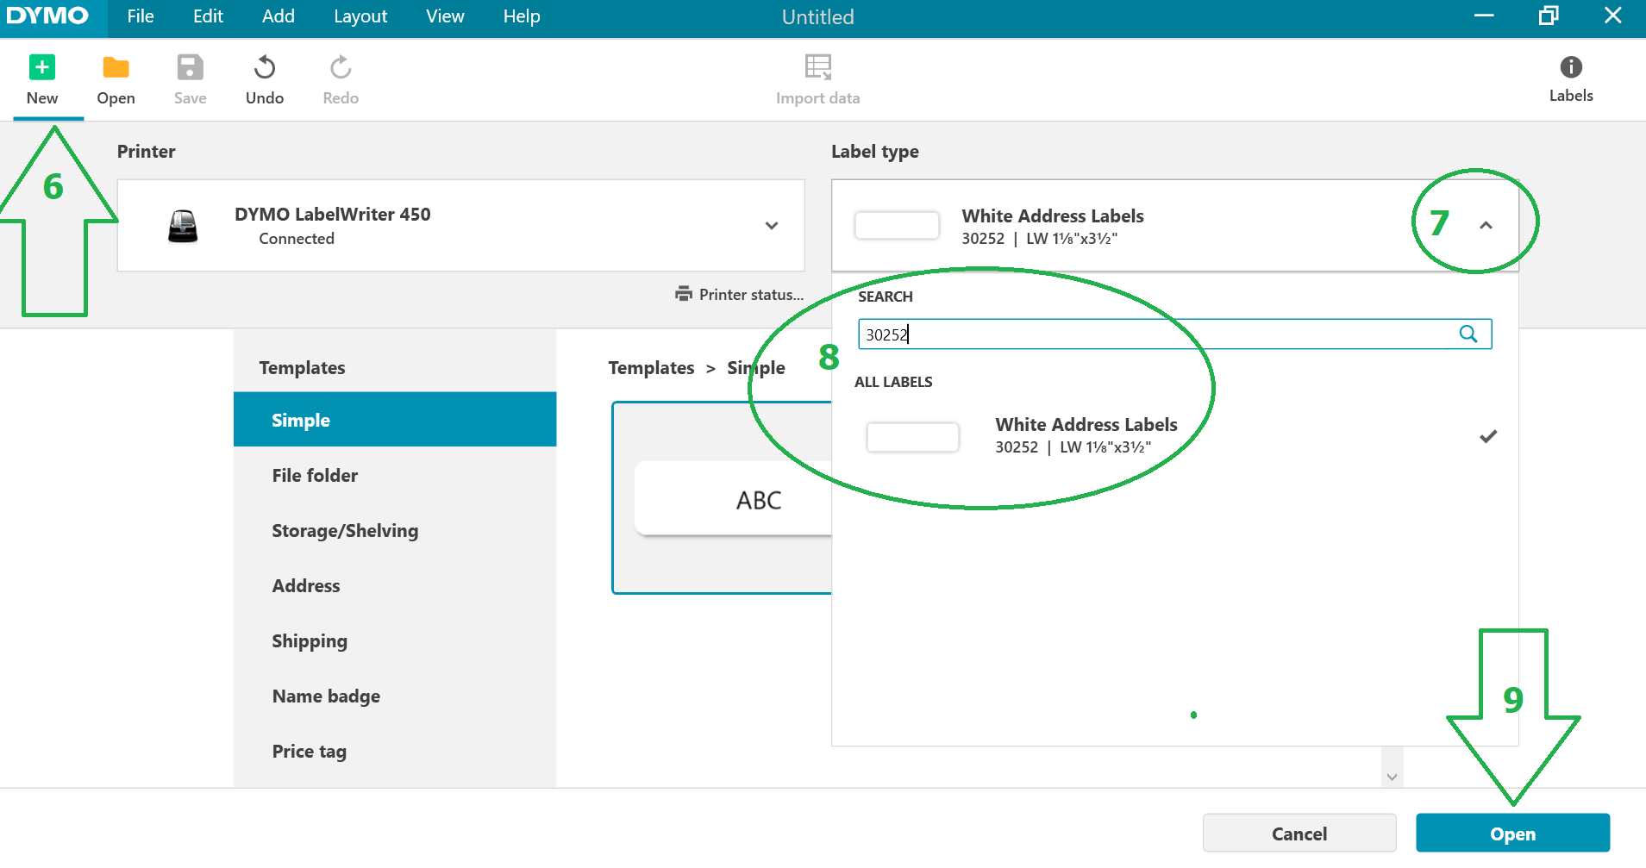This screenshot has width=1646, height=868.
Task: Open a file using the folder icon
Action: click(x=116, y=68)
